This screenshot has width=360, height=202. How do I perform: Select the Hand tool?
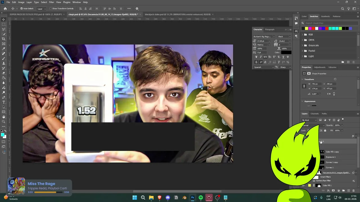click(4, 117)
